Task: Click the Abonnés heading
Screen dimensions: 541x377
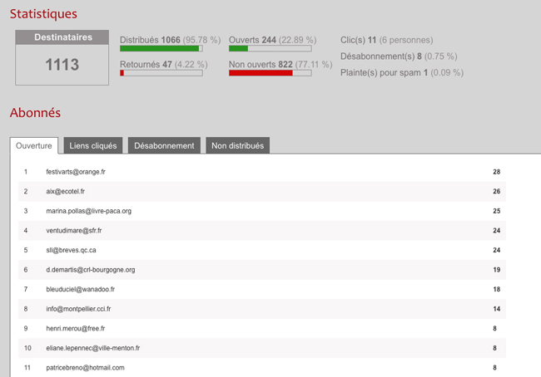Action: click(35, 113)
